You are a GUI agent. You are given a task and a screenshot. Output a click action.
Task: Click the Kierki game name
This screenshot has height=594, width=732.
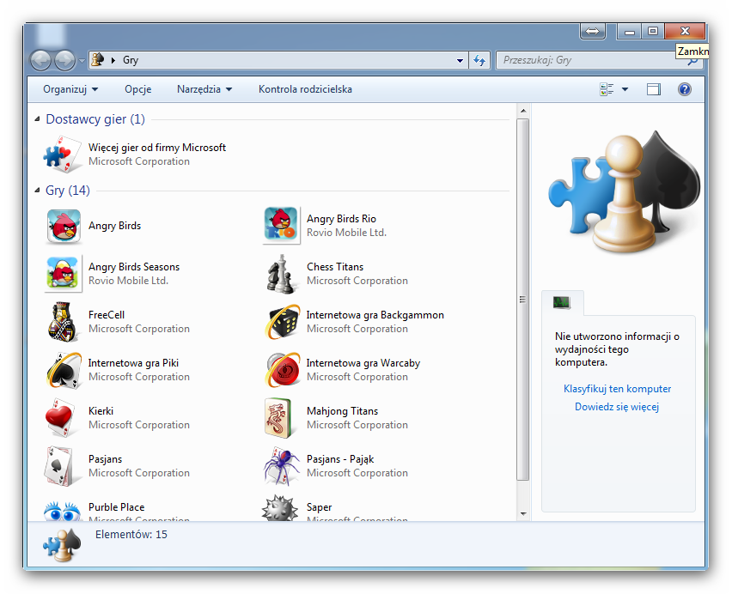click(101, 411)
